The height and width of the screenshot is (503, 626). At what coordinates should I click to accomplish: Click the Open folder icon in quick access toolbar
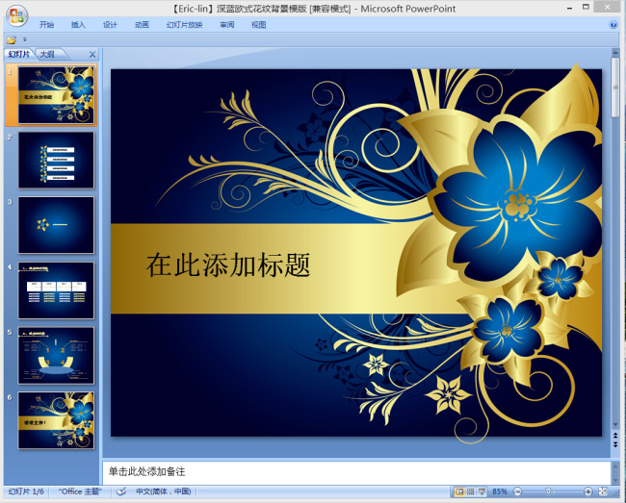12,39
